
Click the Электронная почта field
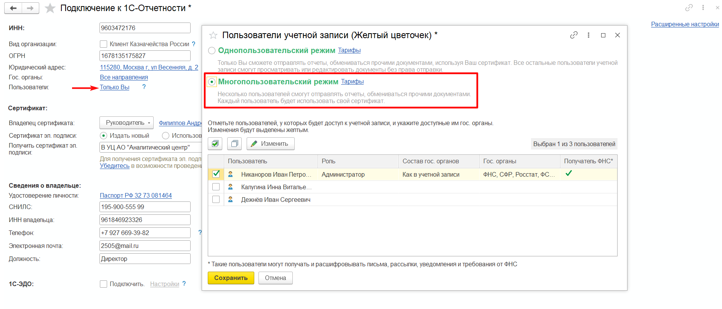(145, 246)
